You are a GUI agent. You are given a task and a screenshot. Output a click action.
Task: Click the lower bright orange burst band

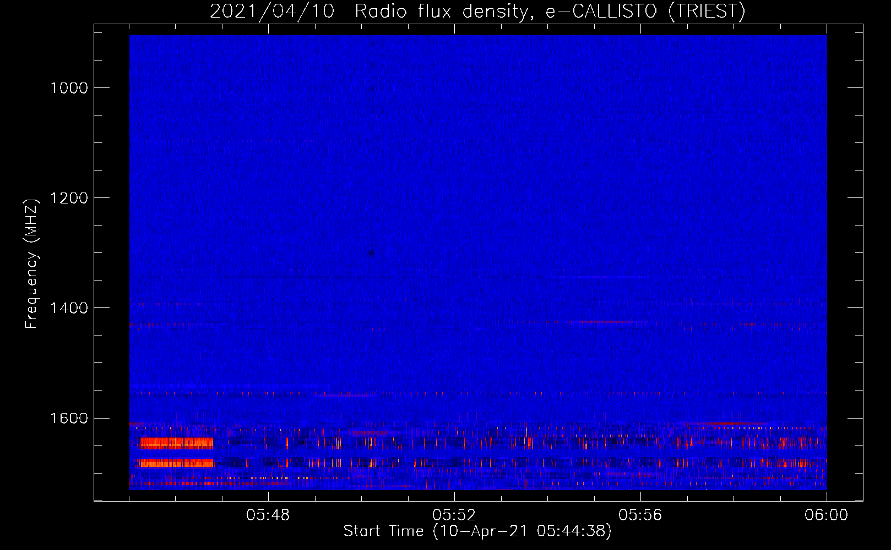177,463
